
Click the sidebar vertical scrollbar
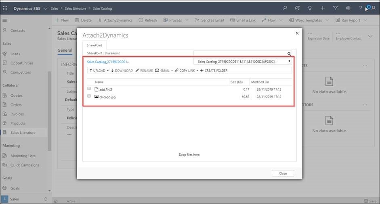point(49,111)
